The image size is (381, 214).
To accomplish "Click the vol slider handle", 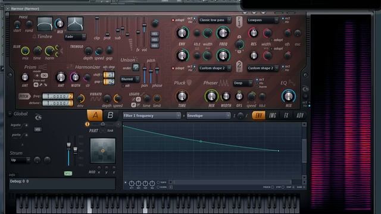I will [x=144, y=25].
